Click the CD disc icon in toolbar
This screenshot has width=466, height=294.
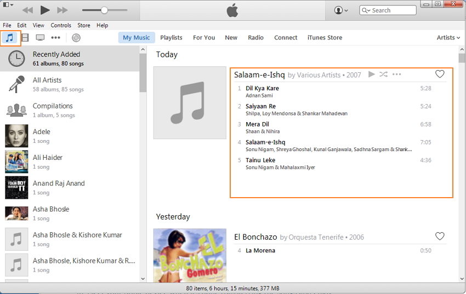[x=76, y=38]
